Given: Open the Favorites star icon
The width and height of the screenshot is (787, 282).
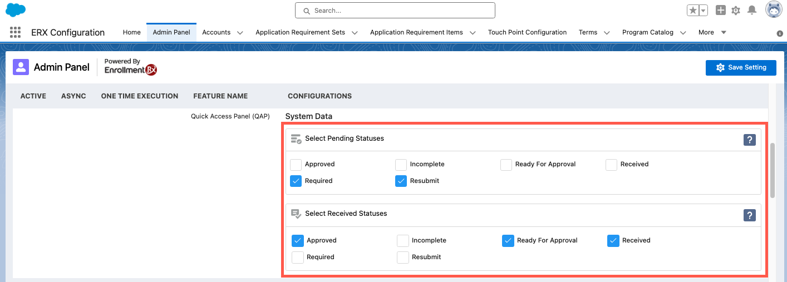Looking at the screenshot, I should [x=693, y=11].
